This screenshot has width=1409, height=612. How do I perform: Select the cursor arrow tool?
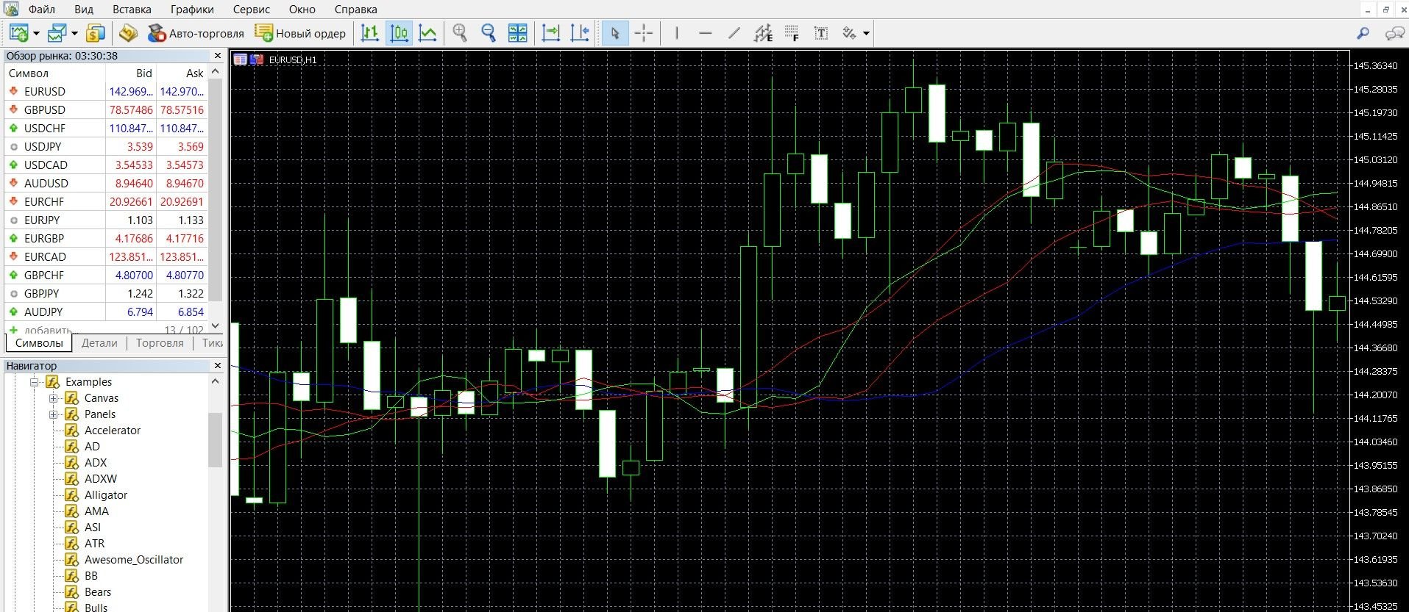[x=615, y=33]
